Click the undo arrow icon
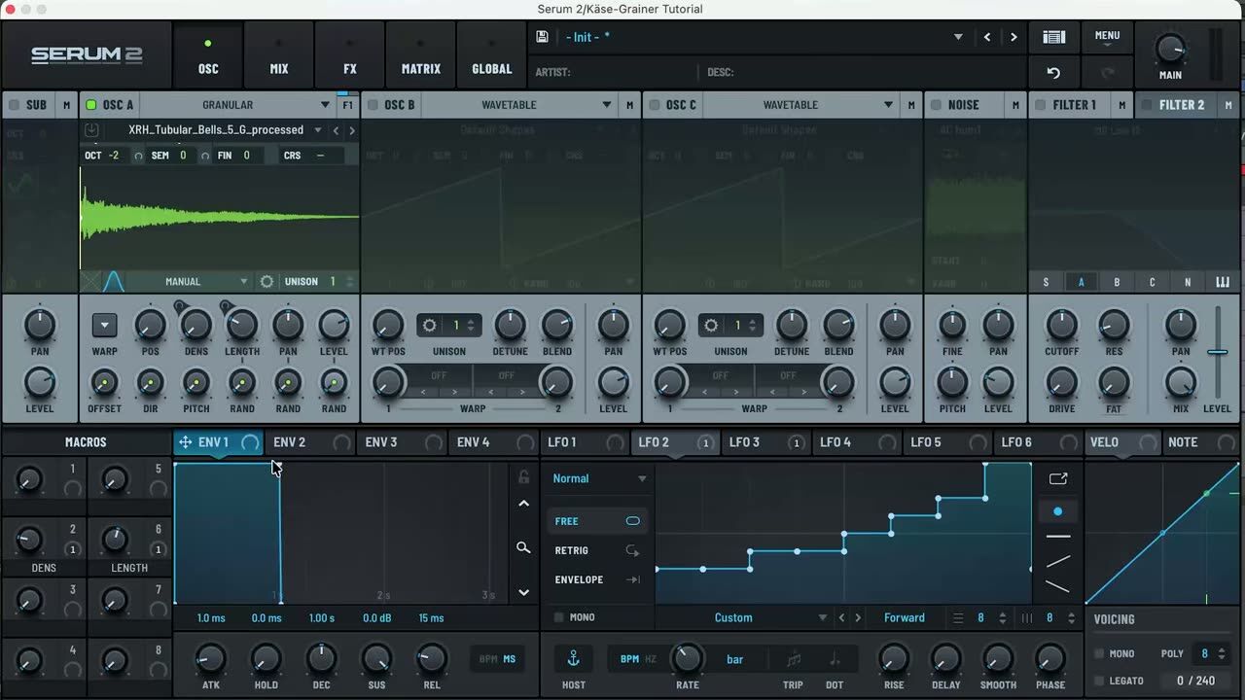The image size is (1245, 700). coord(1053,72)
